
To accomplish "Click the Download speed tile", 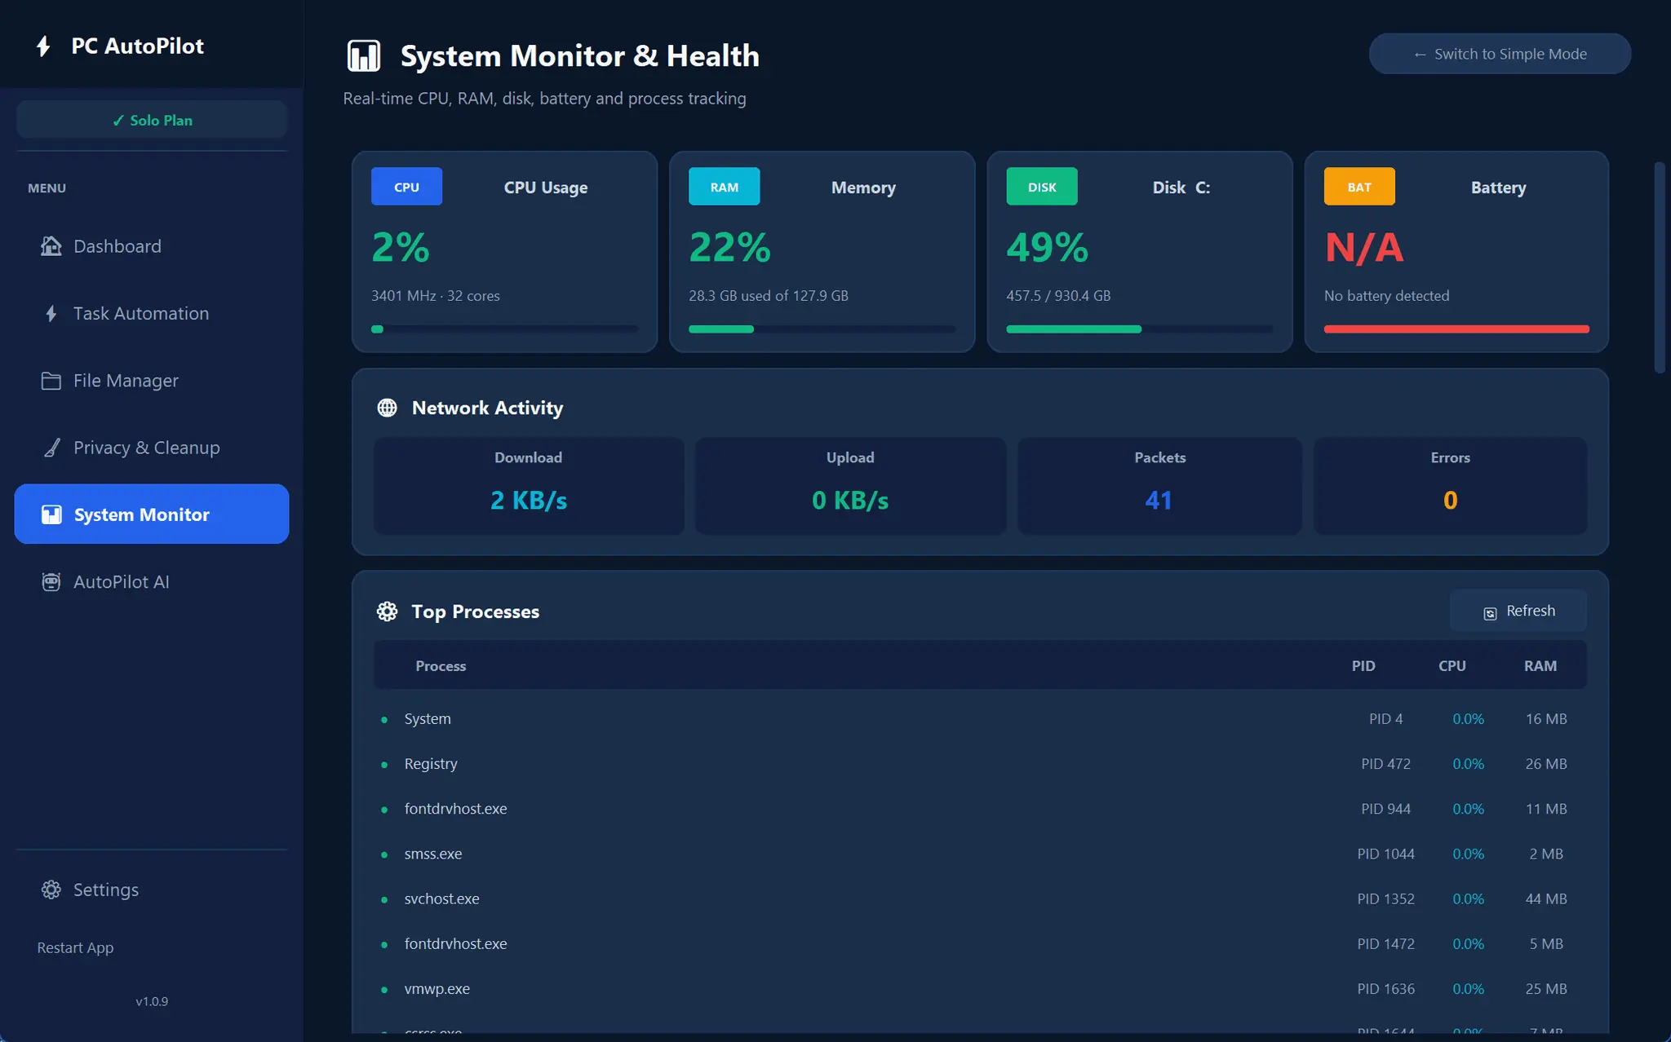I will point(529,486).
